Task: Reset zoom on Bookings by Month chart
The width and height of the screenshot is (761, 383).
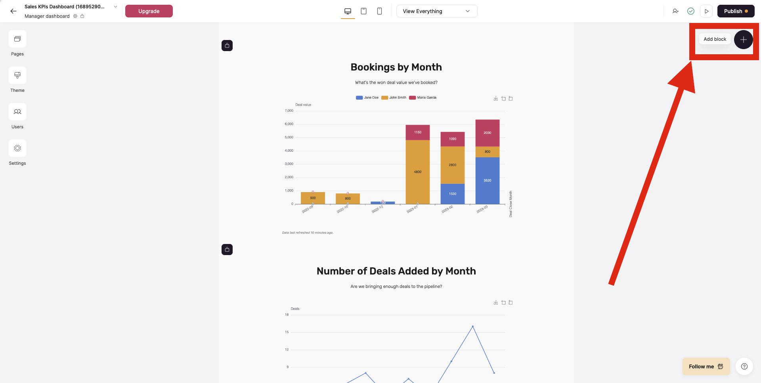Action: 511,99
